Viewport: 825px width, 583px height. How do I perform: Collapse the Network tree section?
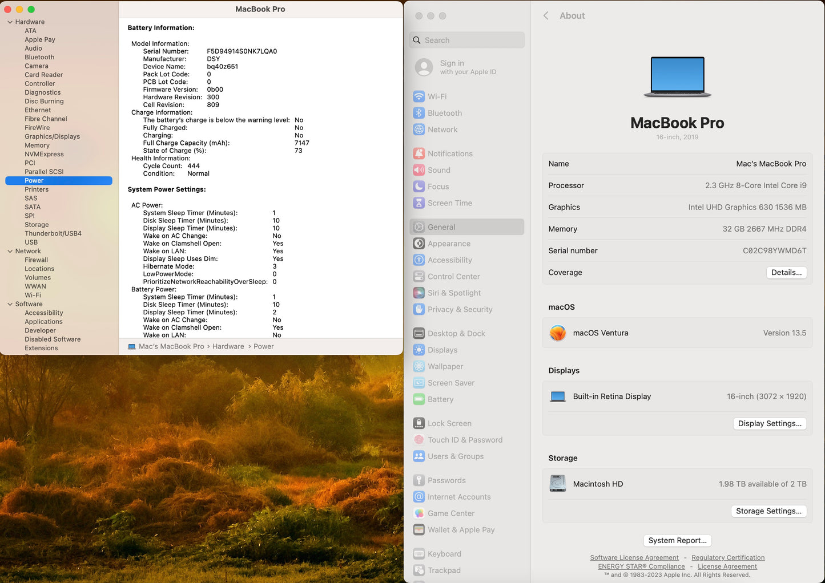(10, 252)
